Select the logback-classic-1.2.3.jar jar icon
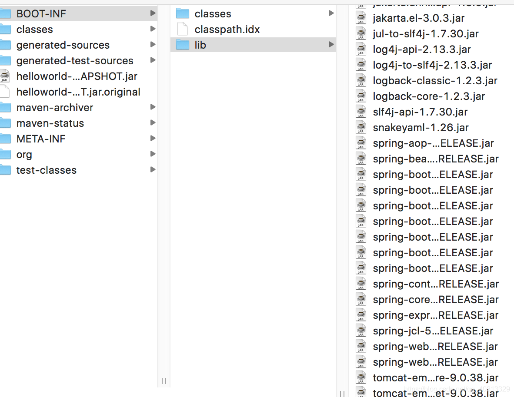 click(361, 81)
